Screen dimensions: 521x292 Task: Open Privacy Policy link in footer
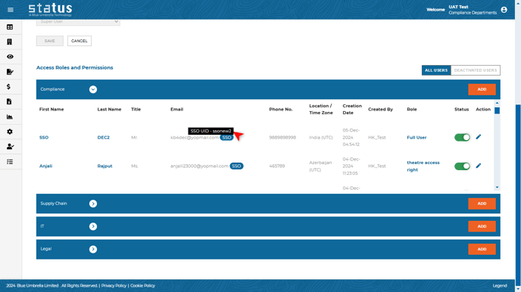pyautogui.click(x=114, y=286)
